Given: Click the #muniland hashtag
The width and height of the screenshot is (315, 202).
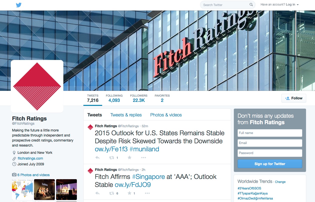Looking at the screenshot, I should coord(144,149).
